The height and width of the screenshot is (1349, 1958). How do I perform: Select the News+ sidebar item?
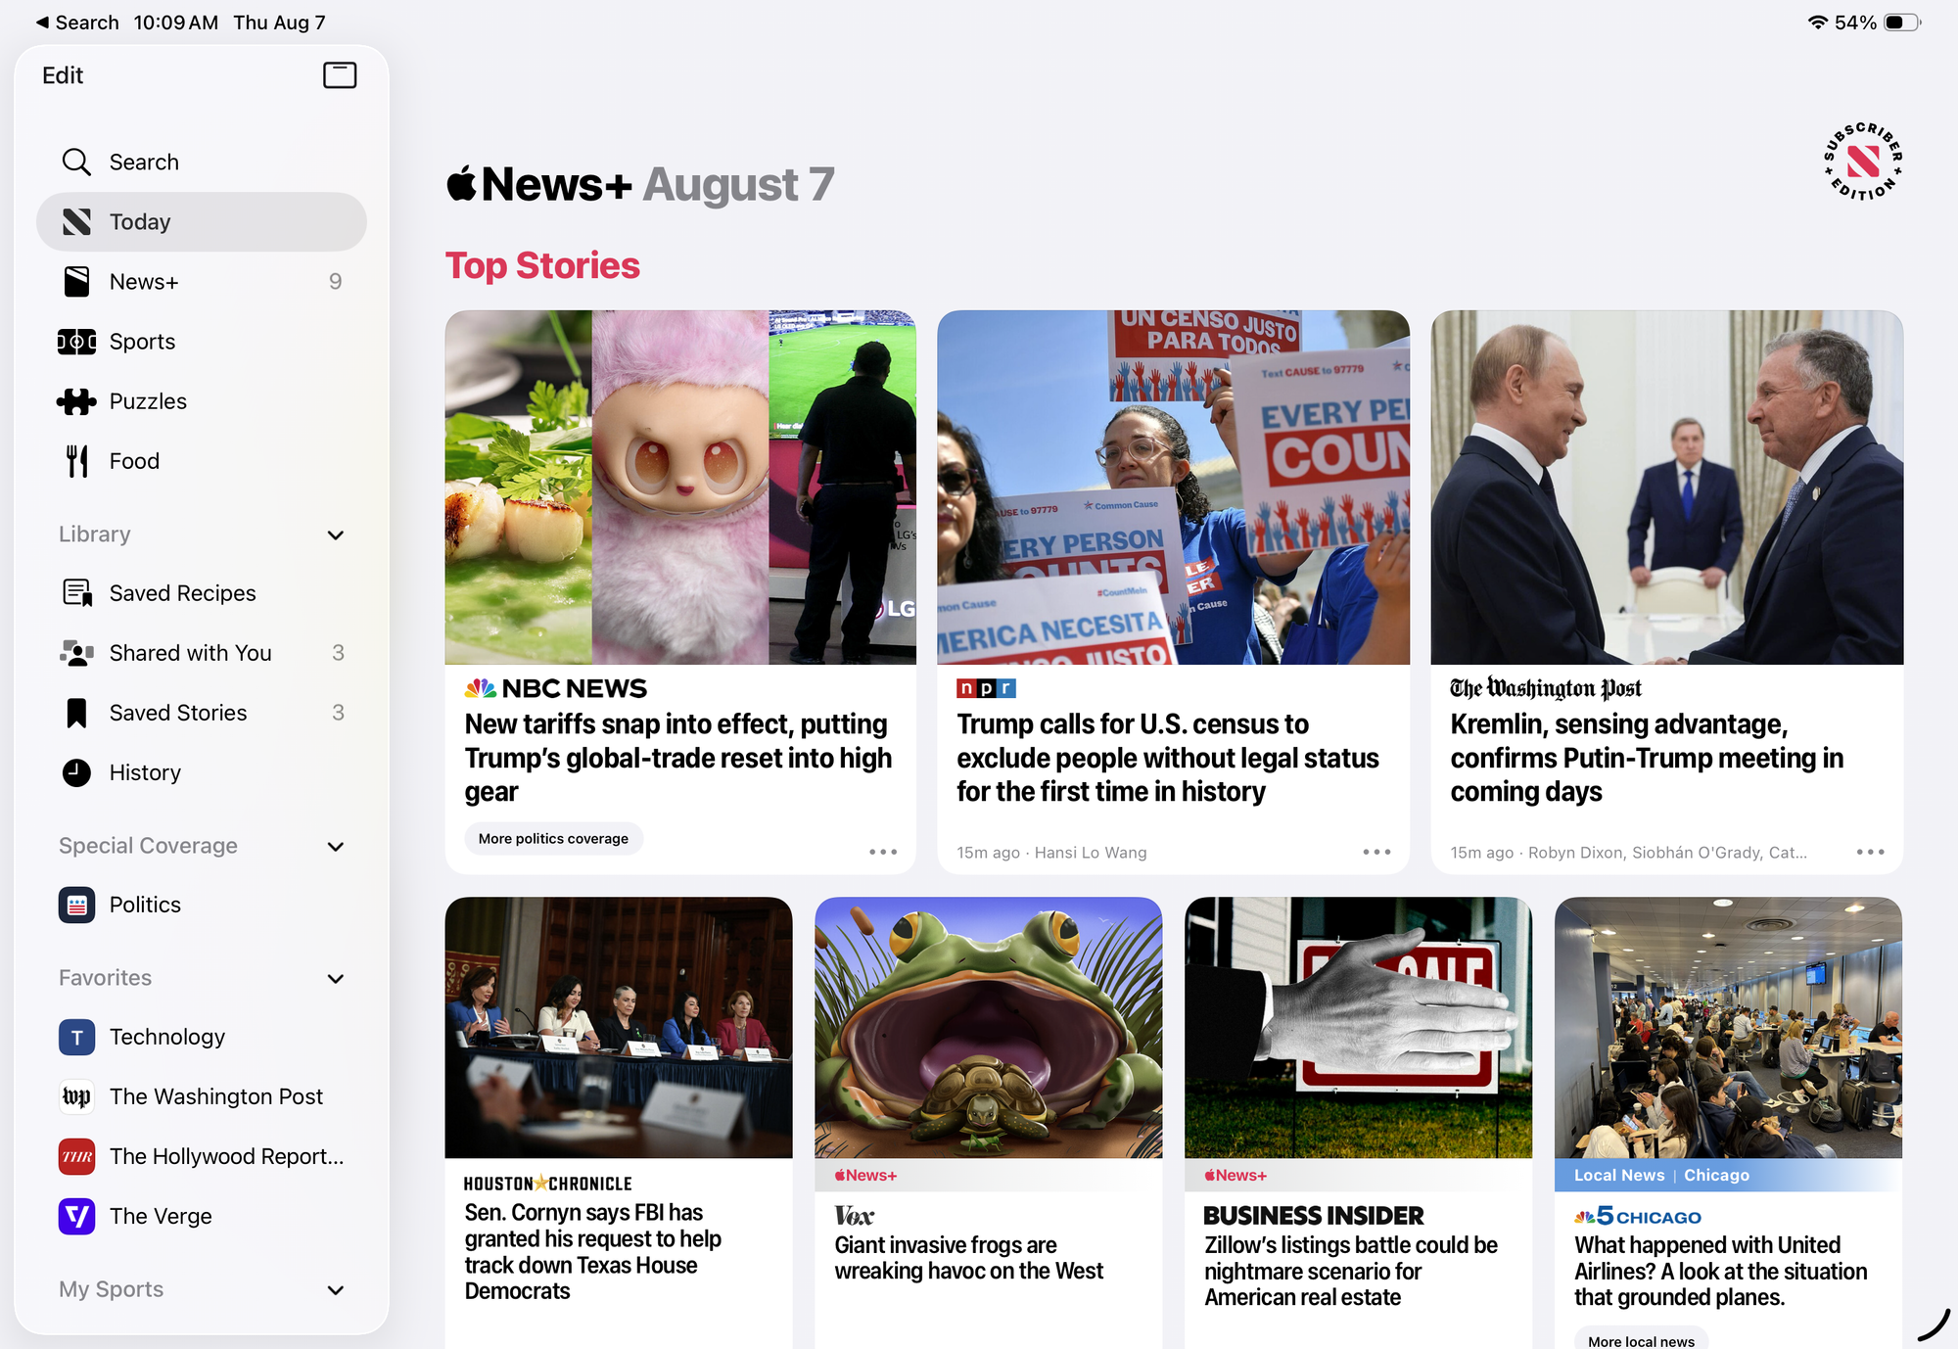click(202, 282)
